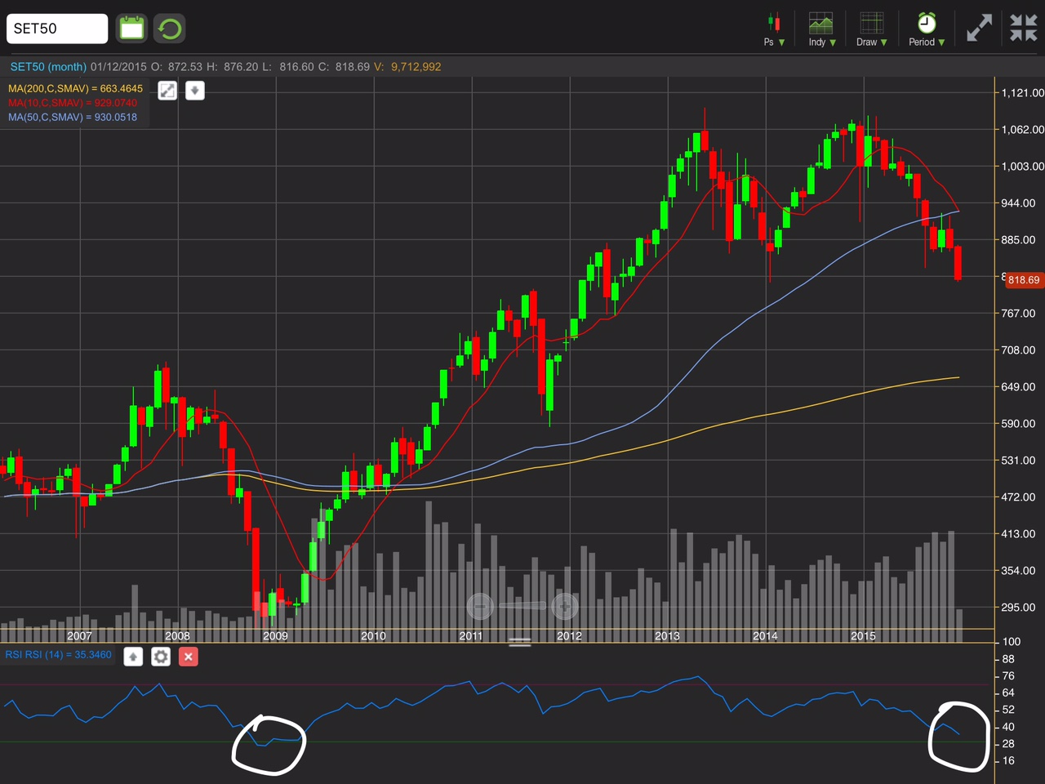Collapse MA legend with down arrow
1045x784 pixels.
194,91
